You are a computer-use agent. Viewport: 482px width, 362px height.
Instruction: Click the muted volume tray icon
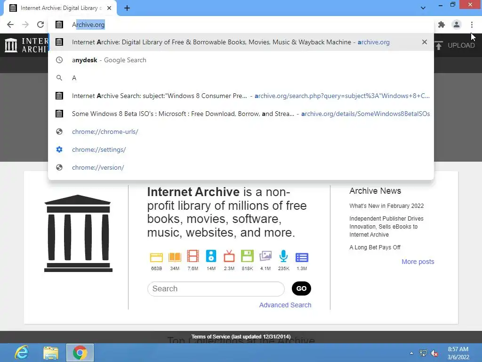pyautogui.click(x=434, y=353)
